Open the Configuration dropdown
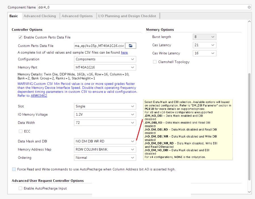255x199 pixels. (105, 59)
